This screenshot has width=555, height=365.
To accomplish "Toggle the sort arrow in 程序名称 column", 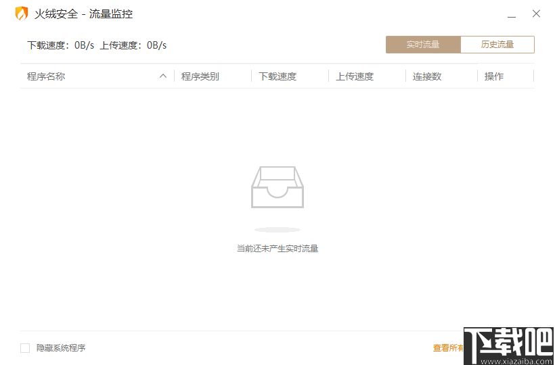I will point(163,76).
